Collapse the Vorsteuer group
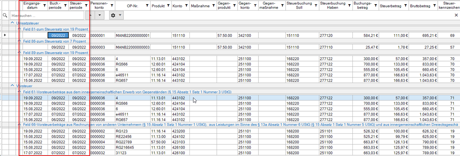The width and height of the screenshot is (460, 156). pyautogui.click(x=12, y=86)
